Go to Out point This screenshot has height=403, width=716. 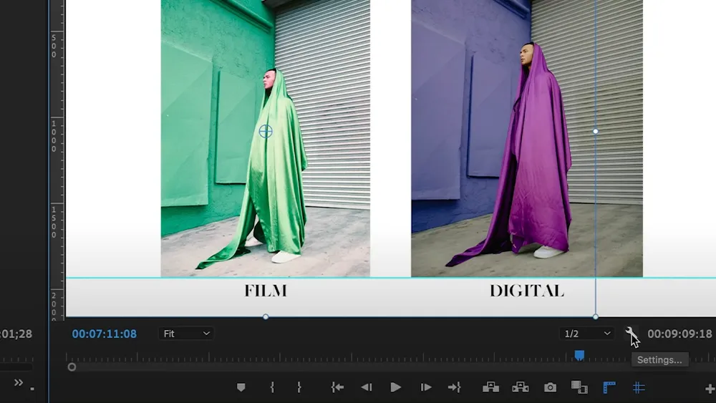coord(455,387)
